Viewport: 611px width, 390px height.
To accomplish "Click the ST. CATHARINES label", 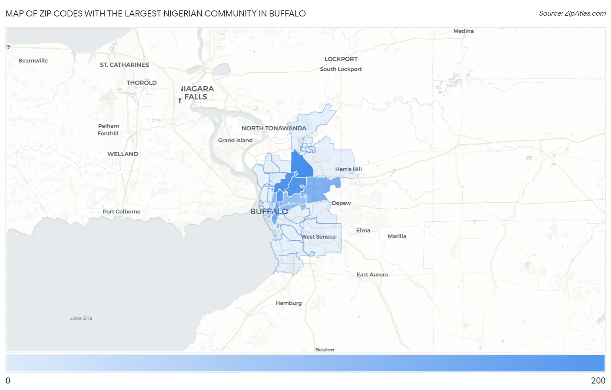I will pyautogui.click(x=124, y=65).
